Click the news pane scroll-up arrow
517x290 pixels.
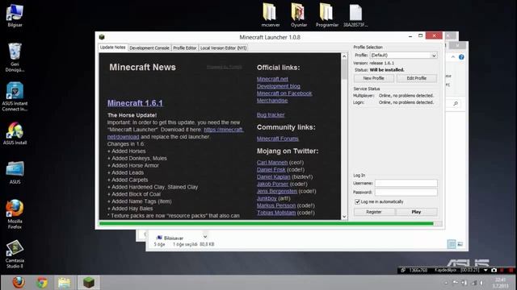(x=344, y=56)
